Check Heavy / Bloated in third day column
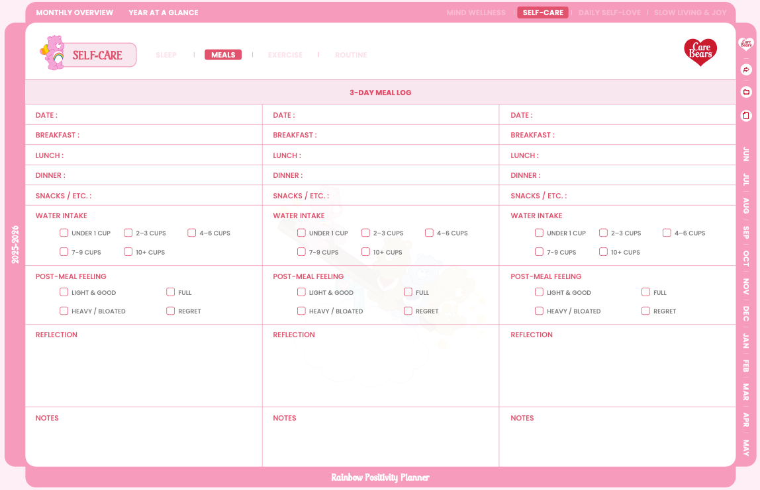Viewport: 760px width, 490px height. pos(539,311)
